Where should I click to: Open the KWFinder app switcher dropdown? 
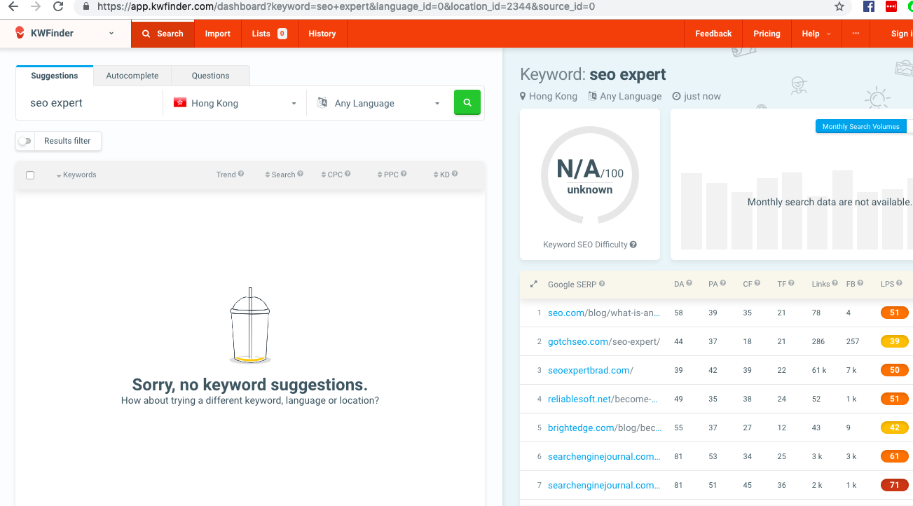(x=111, y=34)
